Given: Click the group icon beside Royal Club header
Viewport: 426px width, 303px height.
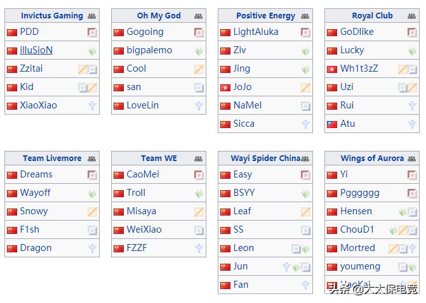Looking at the screenshot, I should (x=411, y=16).
